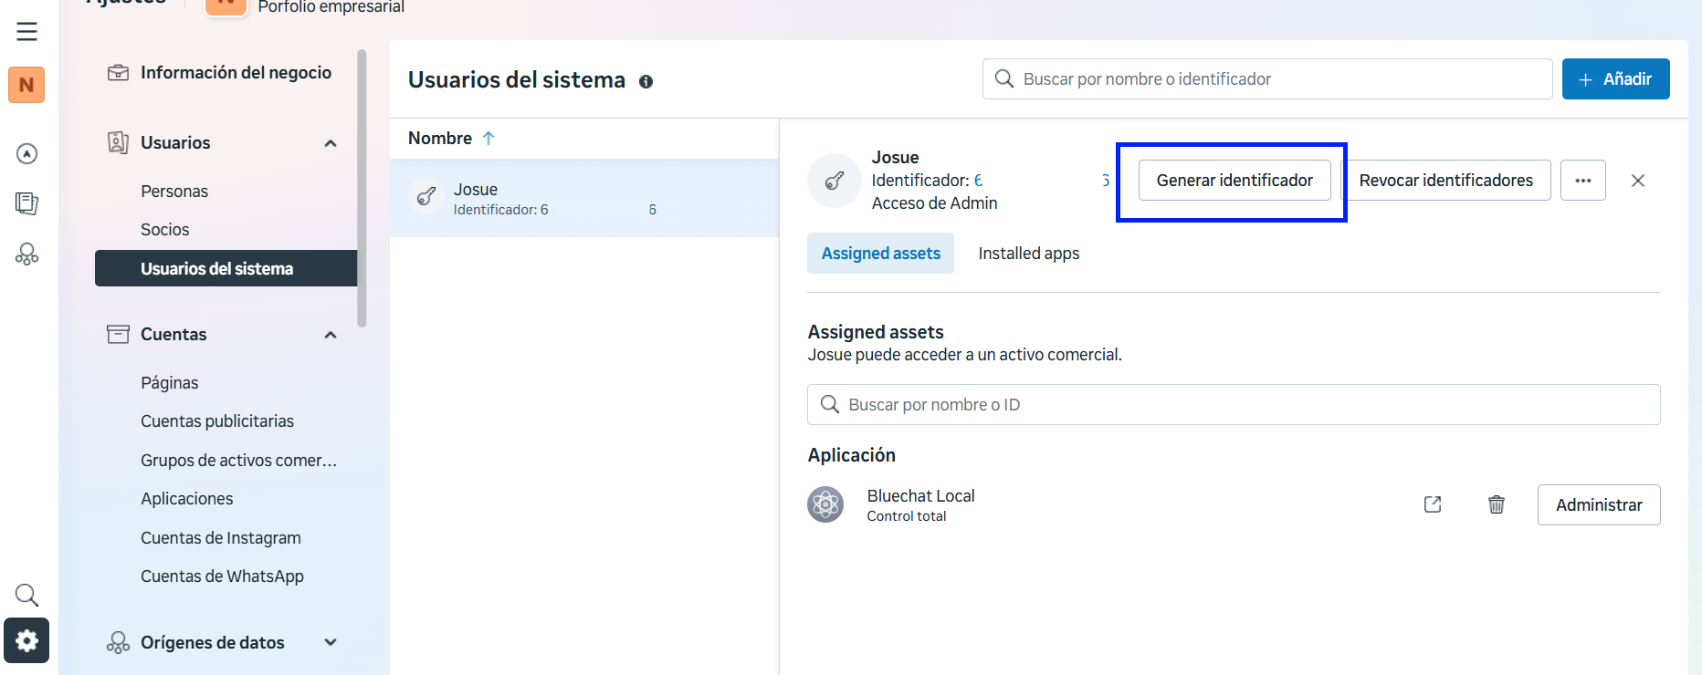
Task: Switch to the Installed apps tab
Action: [x=1028, y=254]
